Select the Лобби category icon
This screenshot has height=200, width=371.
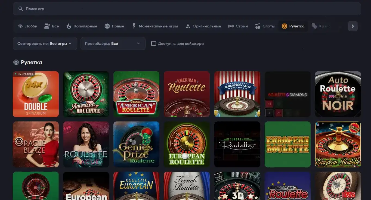click(20, 26)
